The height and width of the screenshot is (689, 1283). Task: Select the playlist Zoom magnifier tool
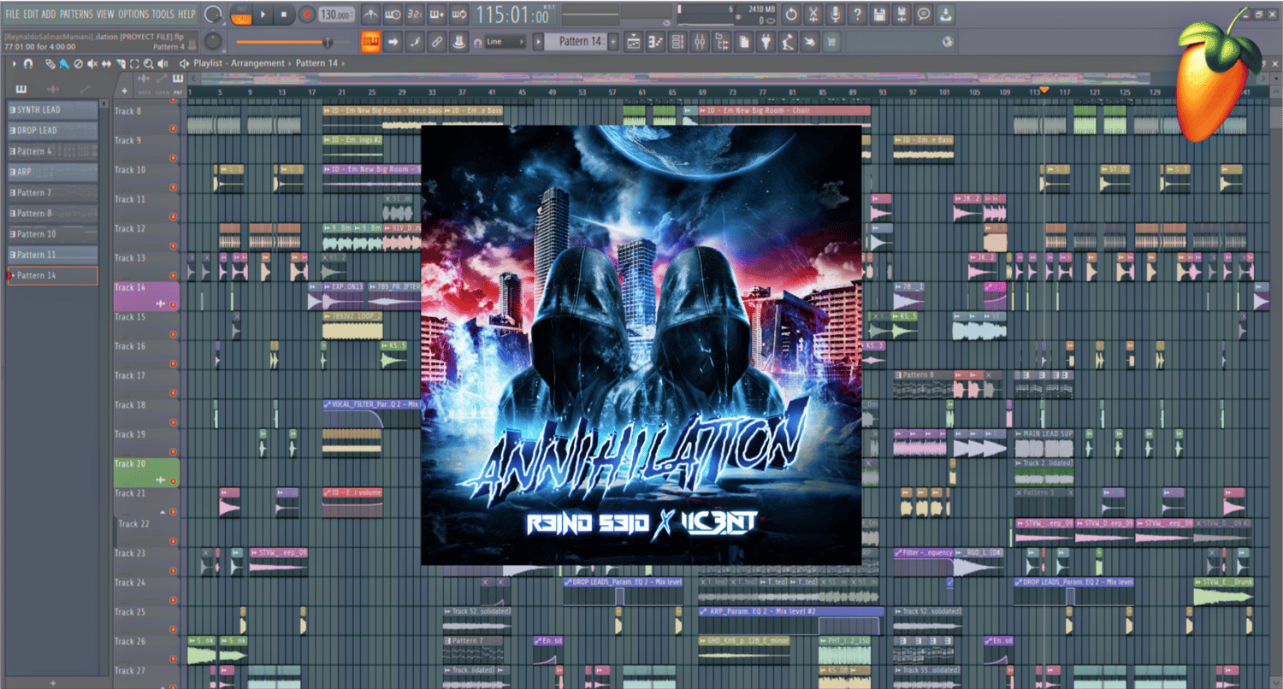point(148,64)
